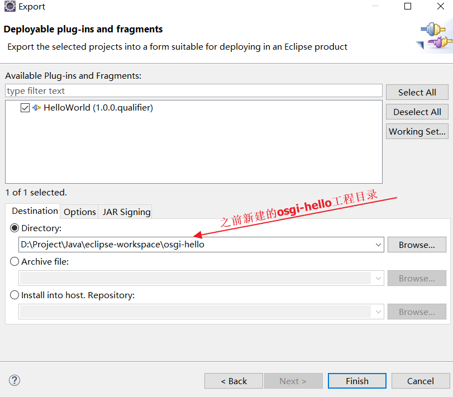Select the Directory radio button
The height and width of the screenshot is (397, 453).
tap(15, 228)
